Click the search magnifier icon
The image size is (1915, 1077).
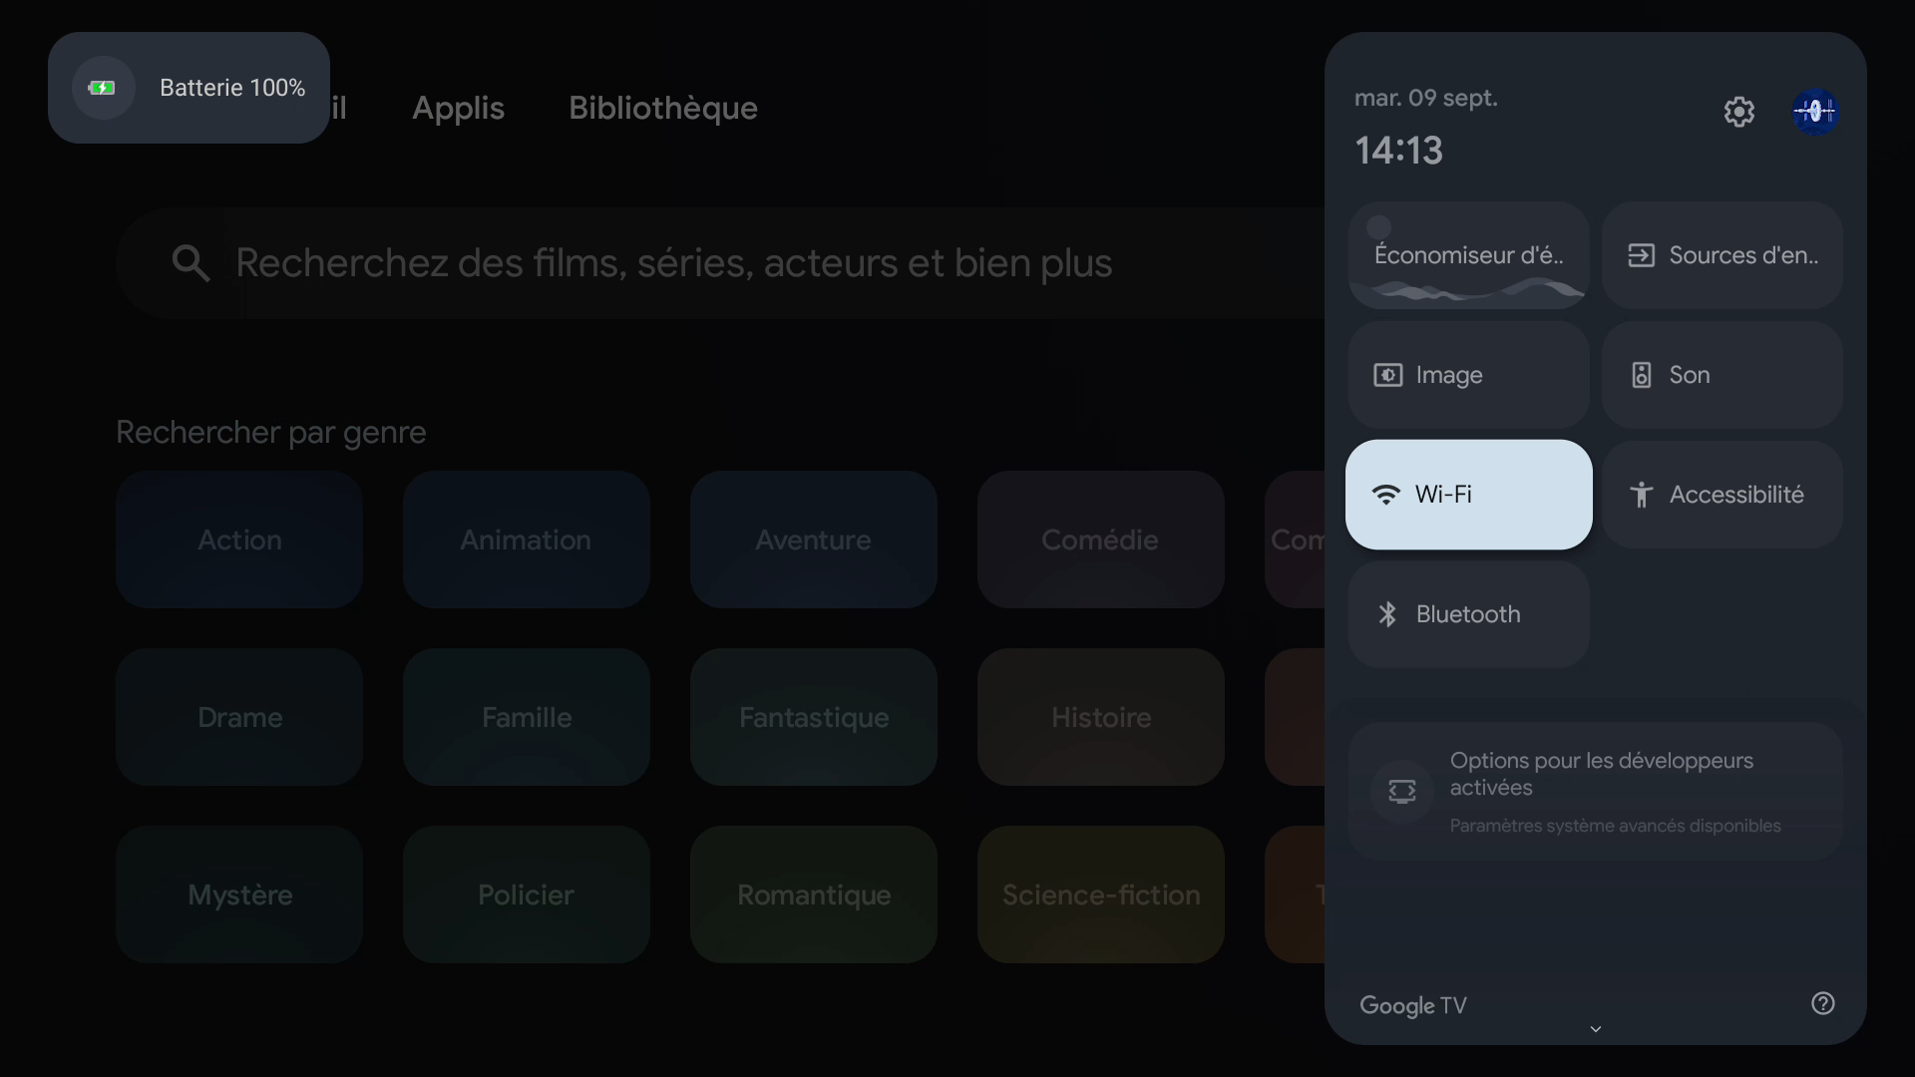191,263
